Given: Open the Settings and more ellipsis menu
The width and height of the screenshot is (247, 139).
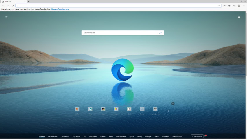Looking at the screenshot, I should pos(244,6).
